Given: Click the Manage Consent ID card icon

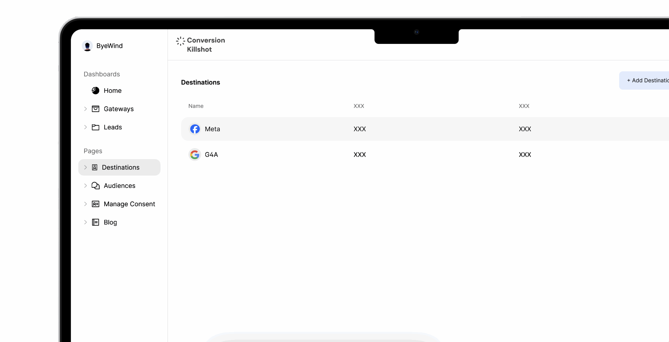Looking at the screenshot, I should (95, 204).
